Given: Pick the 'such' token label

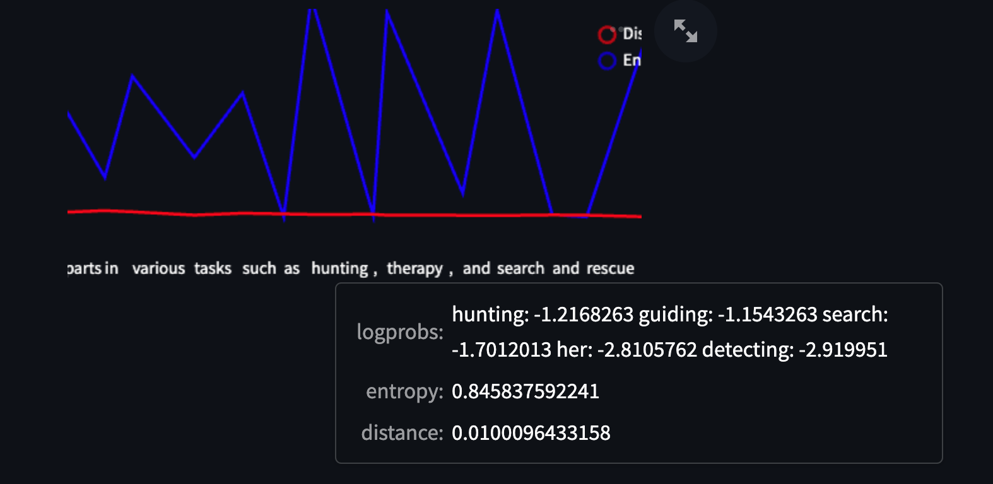Looking at the screenshot, I should [259, 268].
